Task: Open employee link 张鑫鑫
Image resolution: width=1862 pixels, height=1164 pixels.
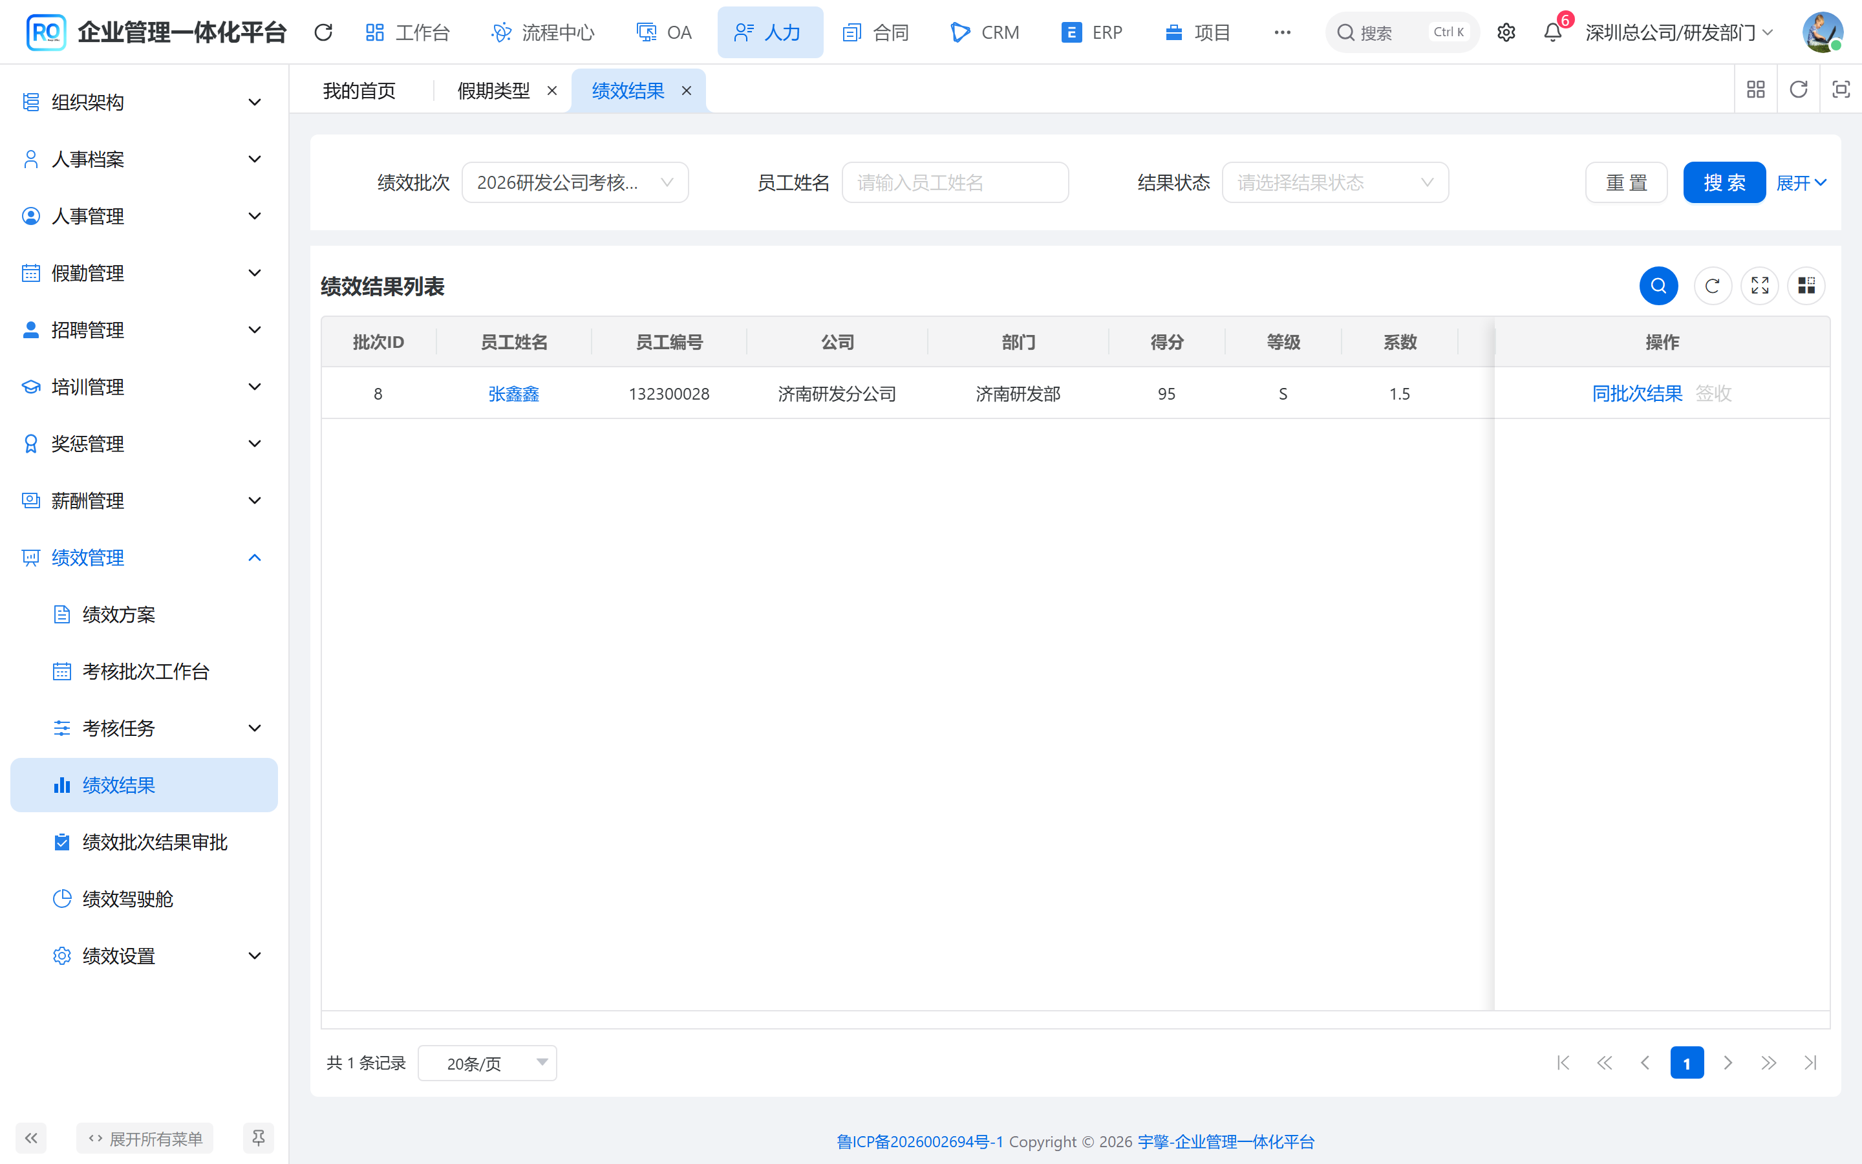Action: (513, 393)
